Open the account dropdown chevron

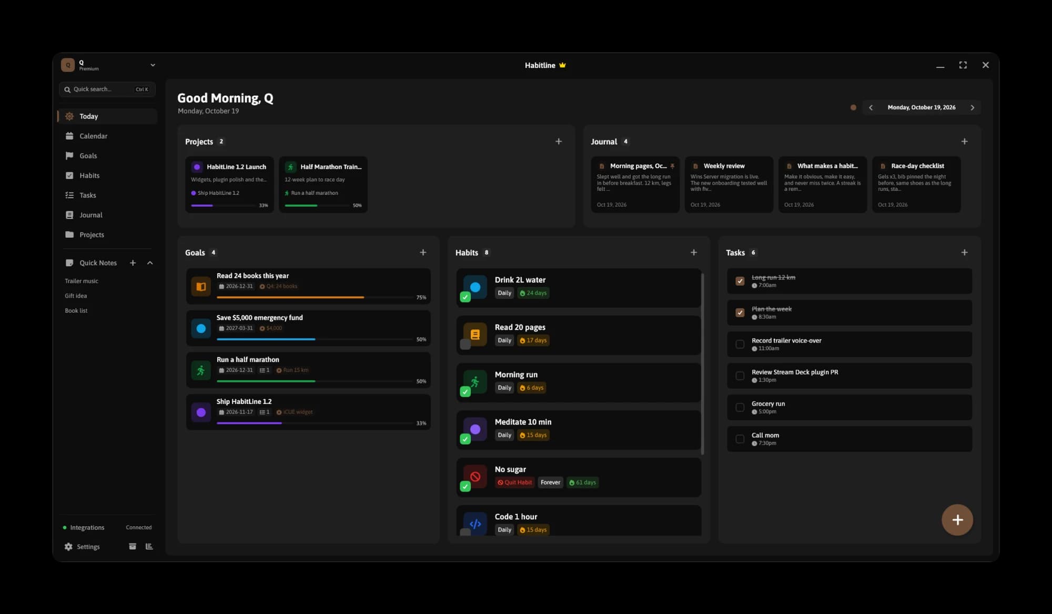tap(153, 65)
